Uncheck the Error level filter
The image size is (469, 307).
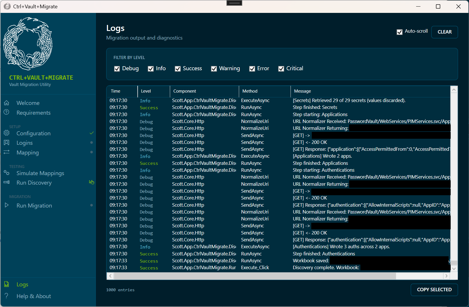(252, 69)
